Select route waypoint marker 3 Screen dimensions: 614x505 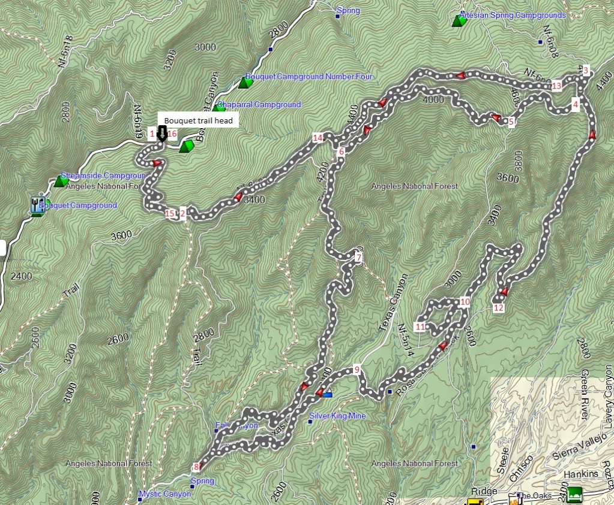pos(586,70)
